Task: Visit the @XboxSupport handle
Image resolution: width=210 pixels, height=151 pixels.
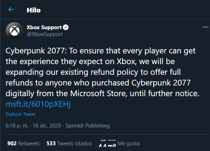Action: pos(45,34)
